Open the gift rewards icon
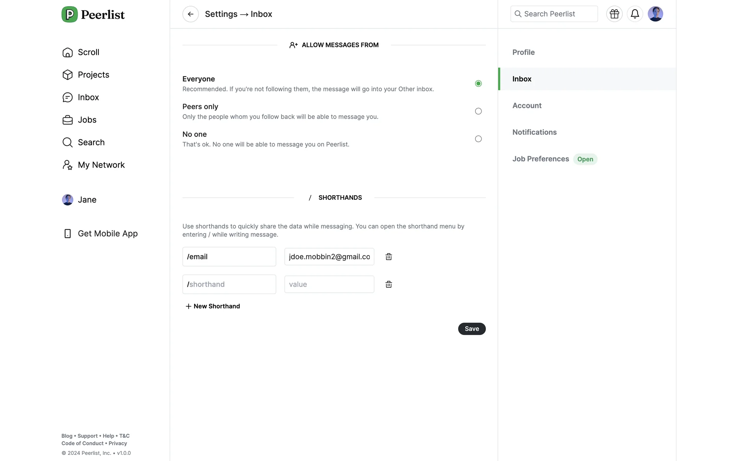This screenshot has width=738, height=461. [614, 14]
